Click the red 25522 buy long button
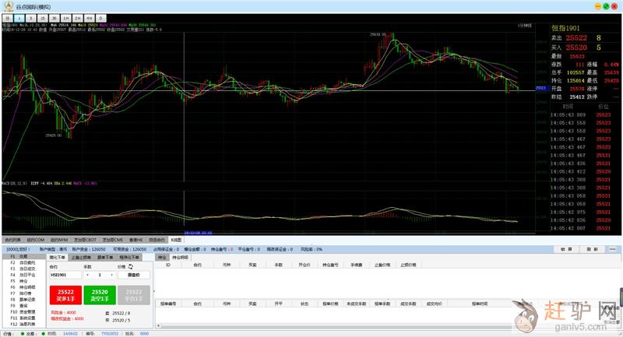623x337 pixels. pos(65,294)
